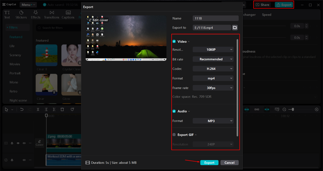Viewport: 323px width, 171px height.
Task: Click the Export to path field
Action: pos(212,28)
